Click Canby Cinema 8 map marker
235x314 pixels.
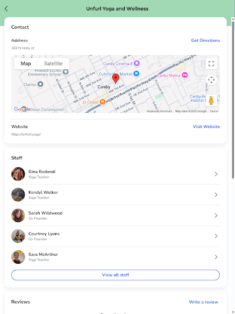click(x=136, y=63)
